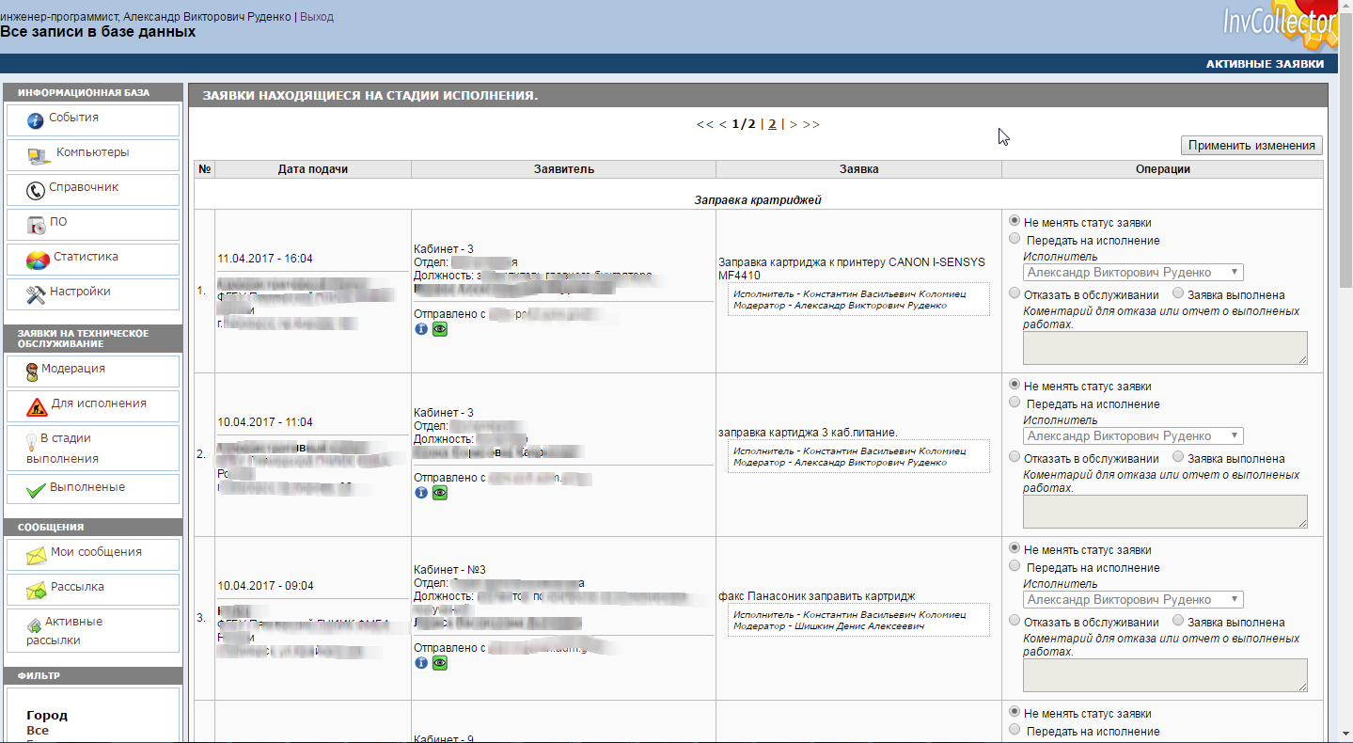Click the green eye icon in request 1
Viewport: 1353px width, 743px height.
440,329
